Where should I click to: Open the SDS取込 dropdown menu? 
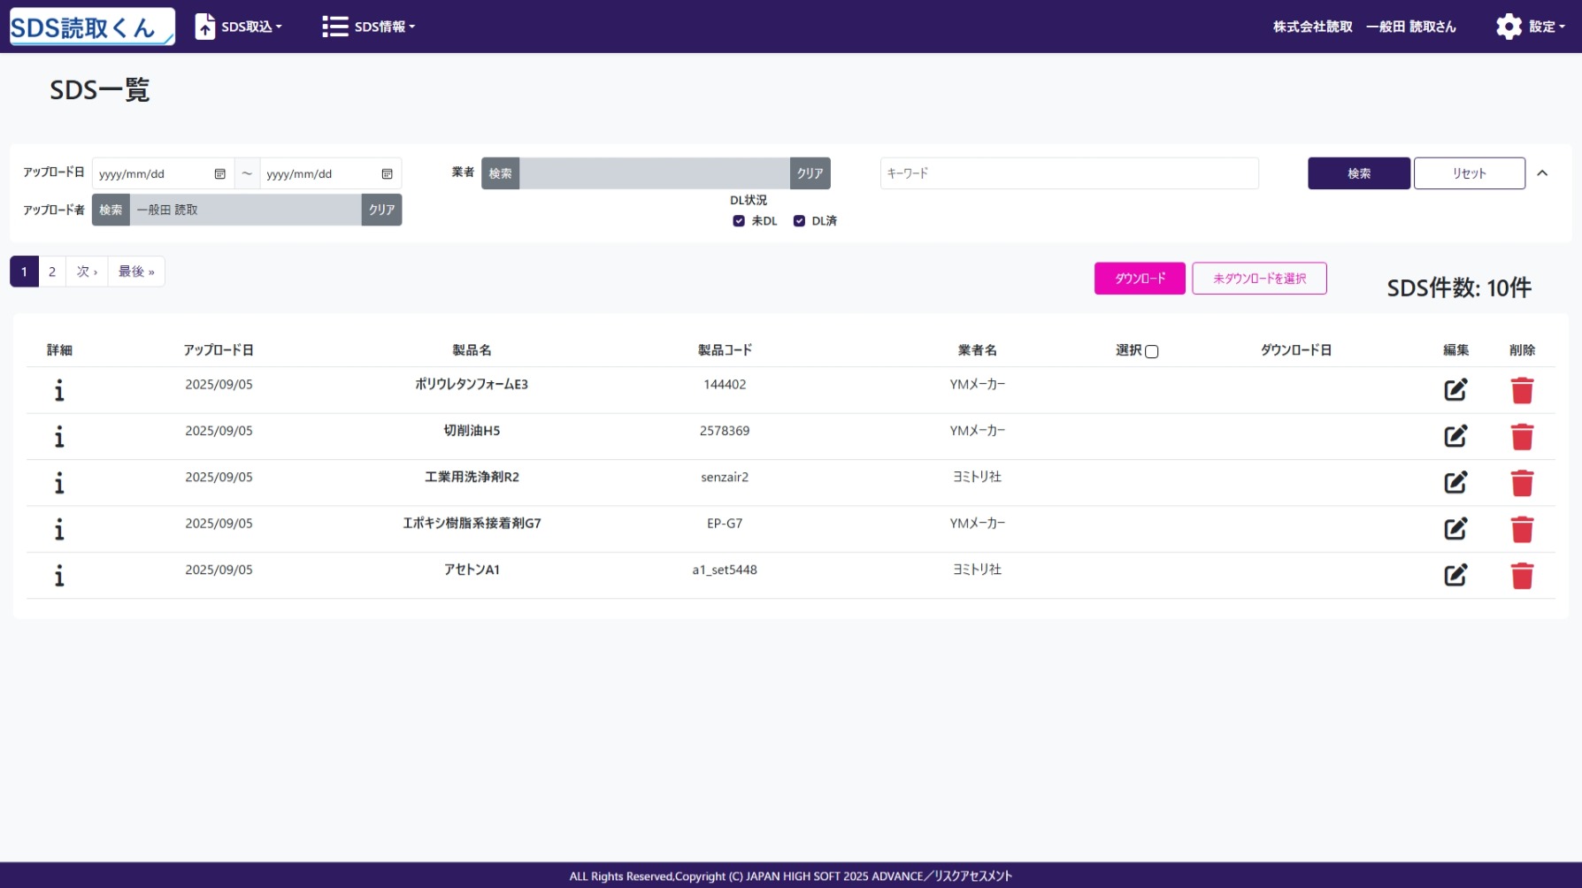[x=239, y=27]
